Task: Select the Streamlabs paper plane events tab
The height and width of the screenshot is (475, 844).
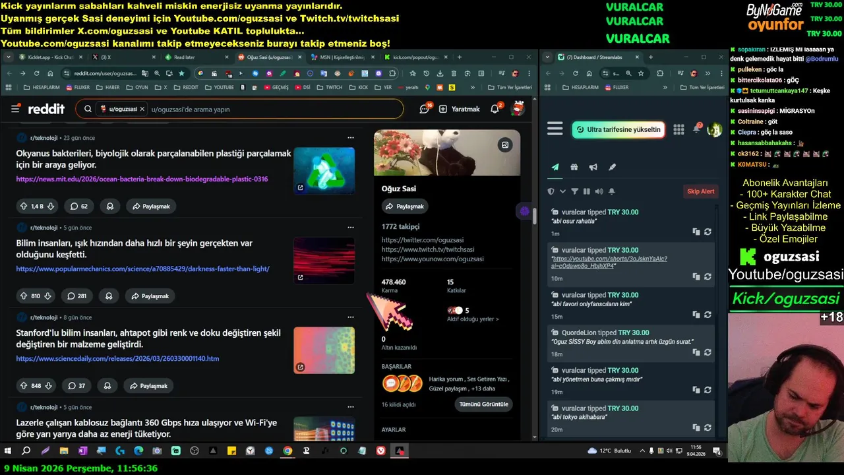Action: coord(555,167)
